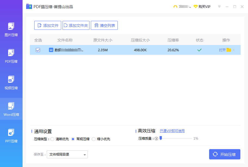Open the output folder via yellow folder icon
Viewport: 248px width, 167px height.
point(229,50)
